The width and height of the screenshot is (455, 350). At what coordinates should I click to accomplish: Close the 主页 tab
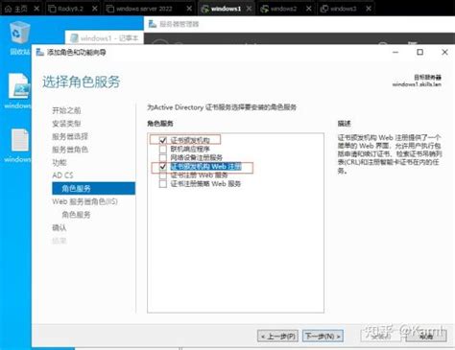pyautogui.click(x=36, y=9)
